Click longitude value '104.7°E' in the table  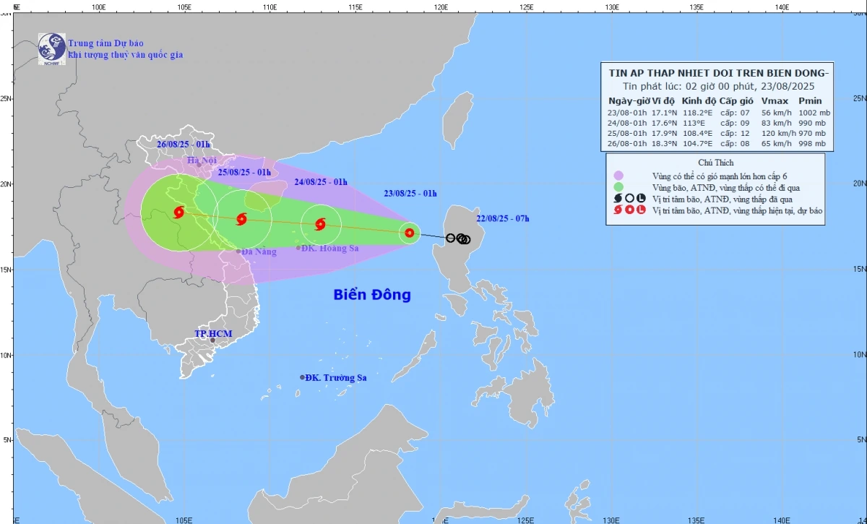(x=698, y=143)
